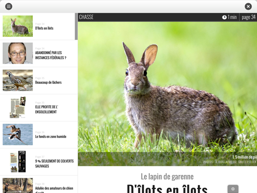Click the 'page 34' indicator in header
The width and height of the screenshot is (257, 193).
[x=249, y=17]
